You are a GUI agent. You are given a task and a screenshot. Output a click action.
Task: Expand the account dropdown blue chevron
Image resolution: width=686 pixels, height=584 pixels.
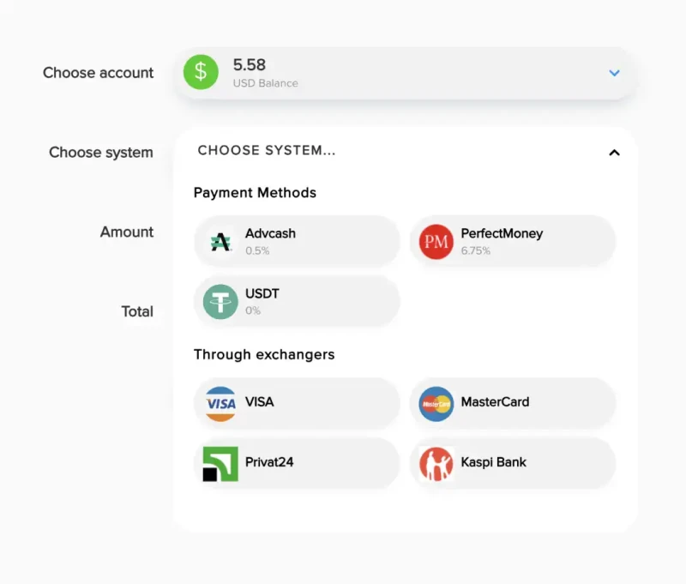point(614,73)
